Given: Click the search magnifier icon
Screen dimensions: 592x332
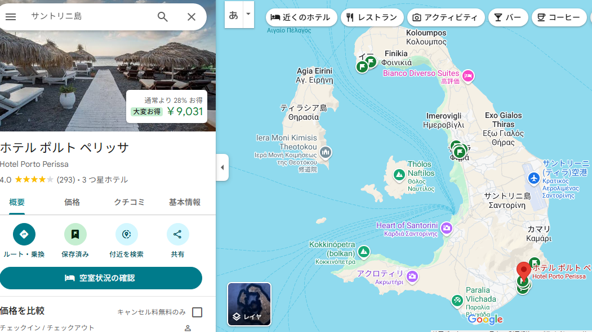Looking at the screenshot, I should tap(163, 17).
